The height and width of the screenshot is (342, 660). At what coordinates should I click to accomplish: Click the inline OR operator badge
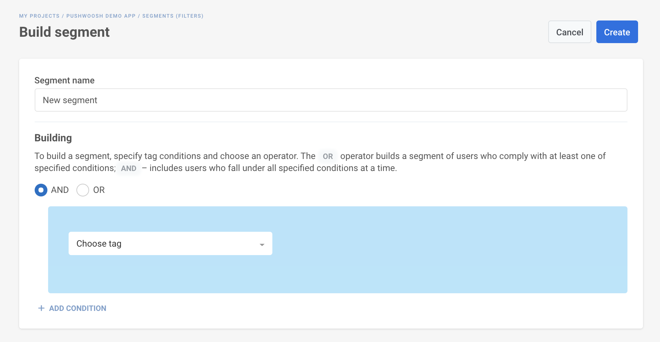(x=328, y=156)
